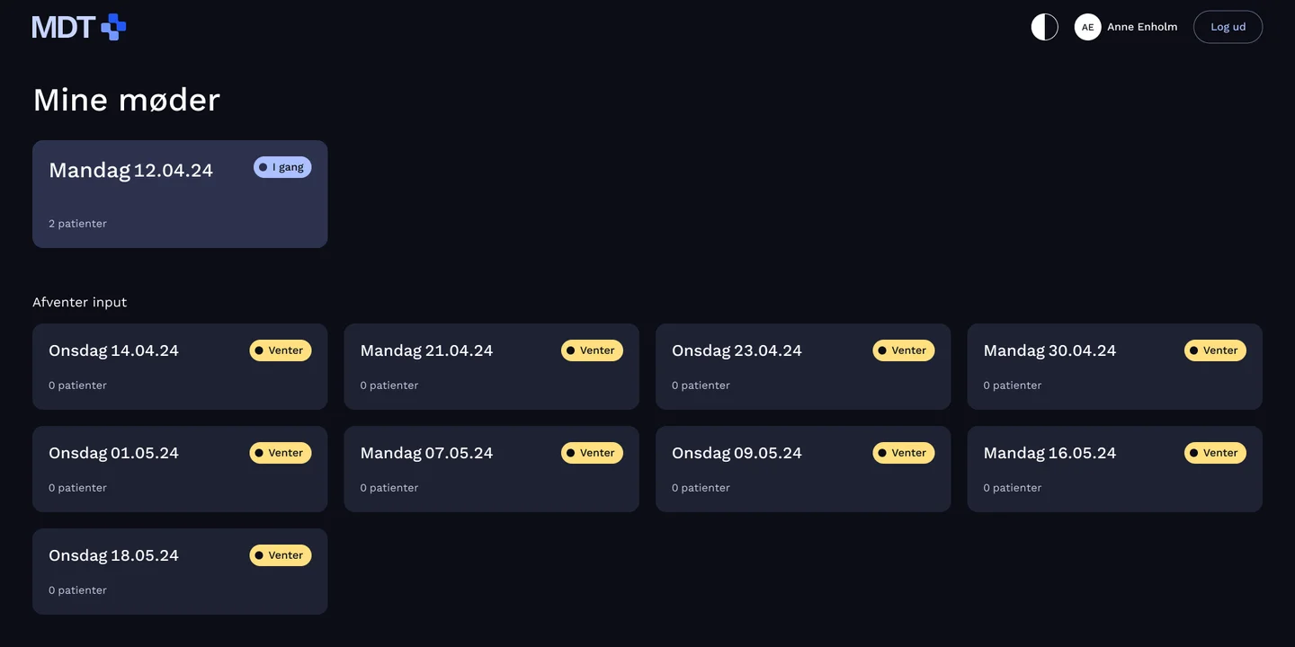Open the Mandag 12.04.24 meeting card
The image size is (1295, 647).
point(180,194)
